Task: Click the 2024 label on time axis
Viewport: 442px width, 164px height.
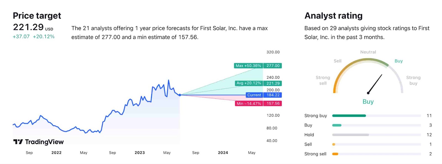Action: tap(223, 153)
